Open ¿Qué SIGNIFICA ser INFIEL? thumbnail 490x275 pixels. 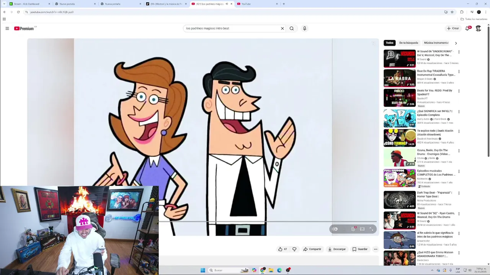tap(400, 118)
